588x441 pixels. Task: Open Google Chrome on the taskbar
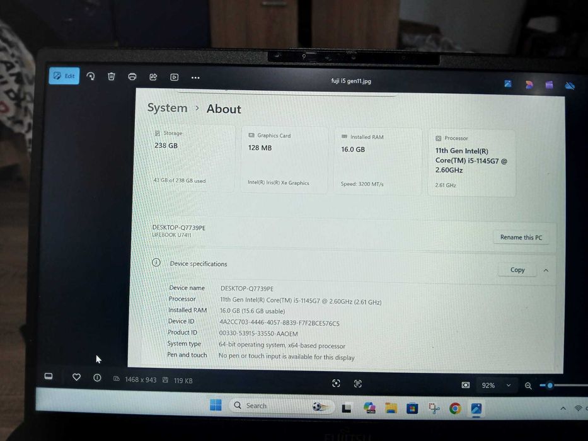[x=455, y=408]
